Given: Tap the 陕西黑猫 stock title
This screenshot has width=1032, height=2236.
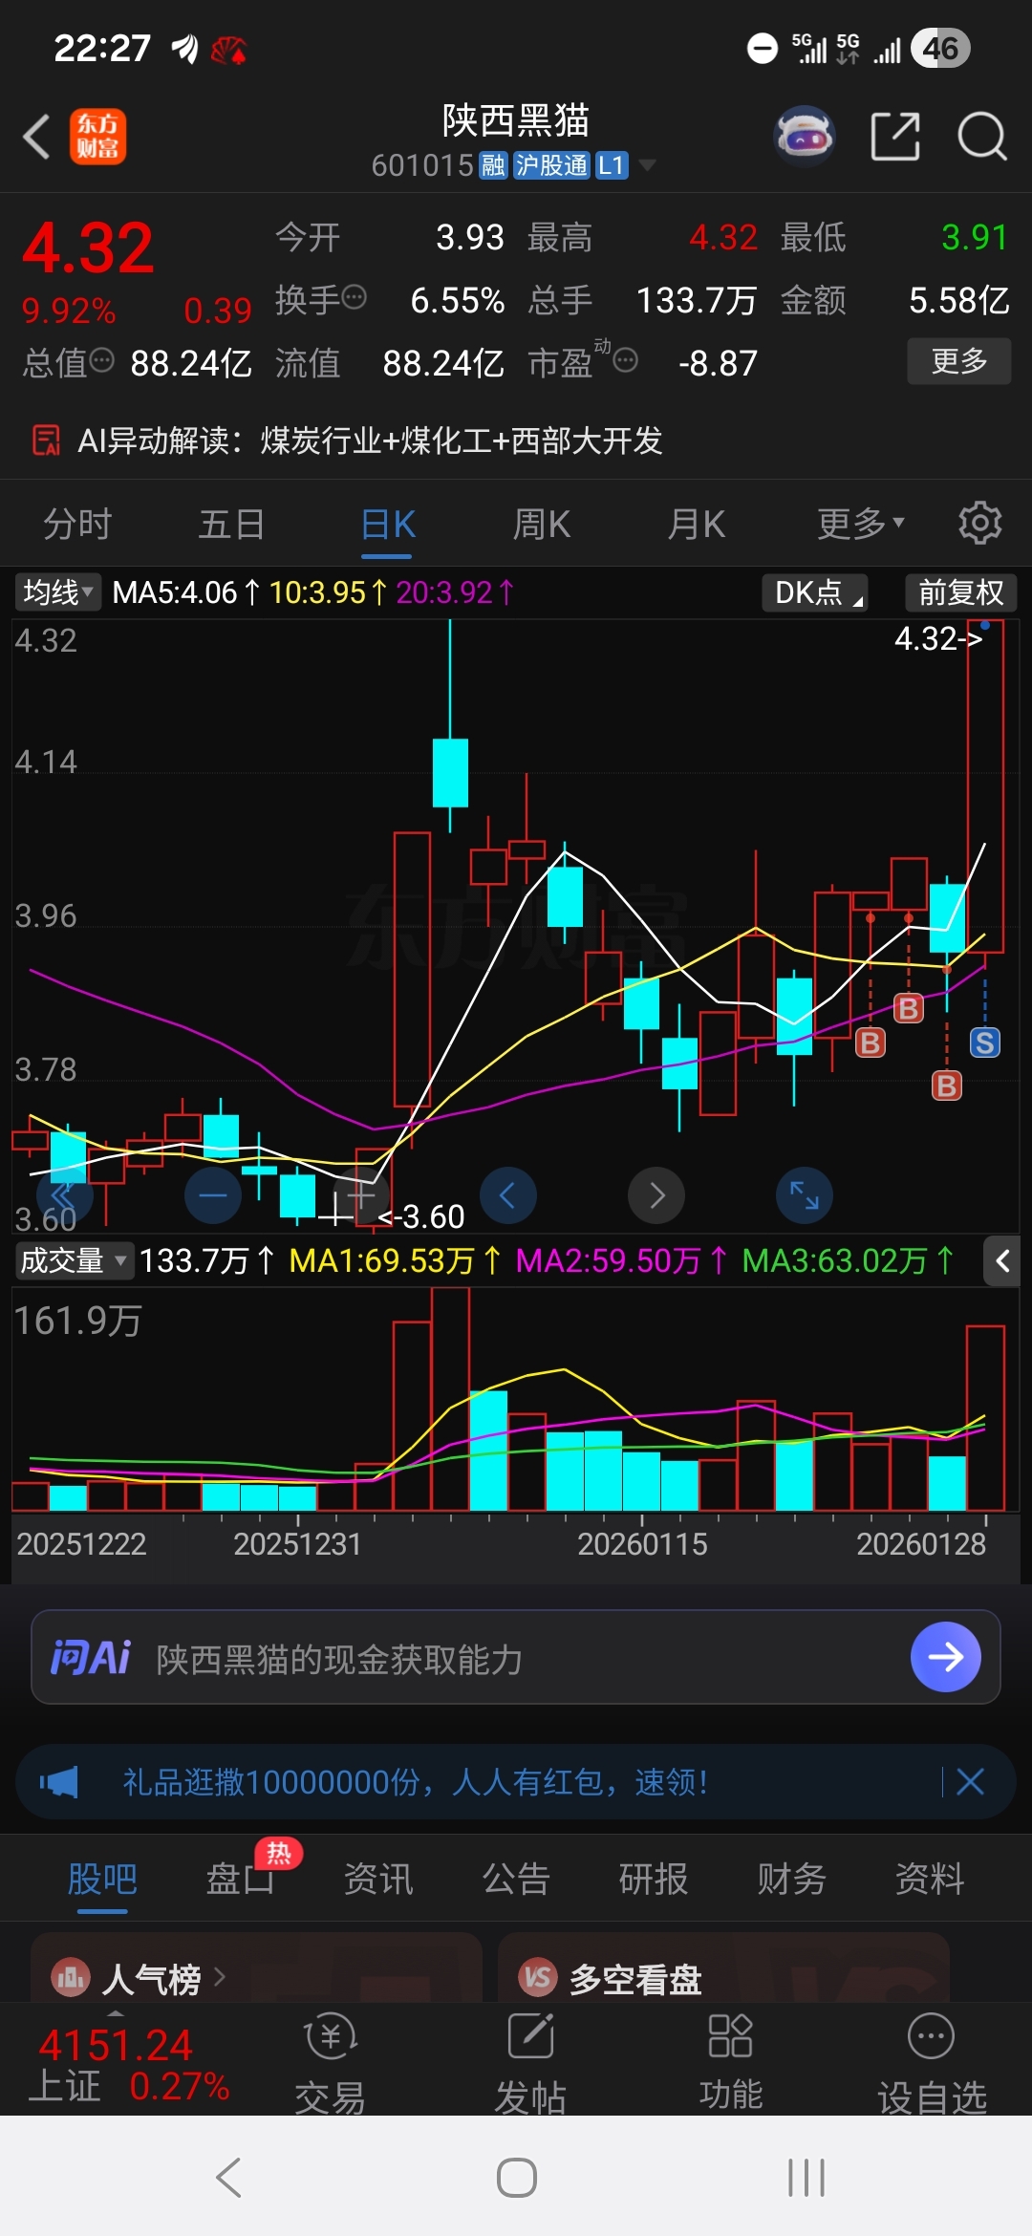Looking at the screenshot, I should 516,121.
